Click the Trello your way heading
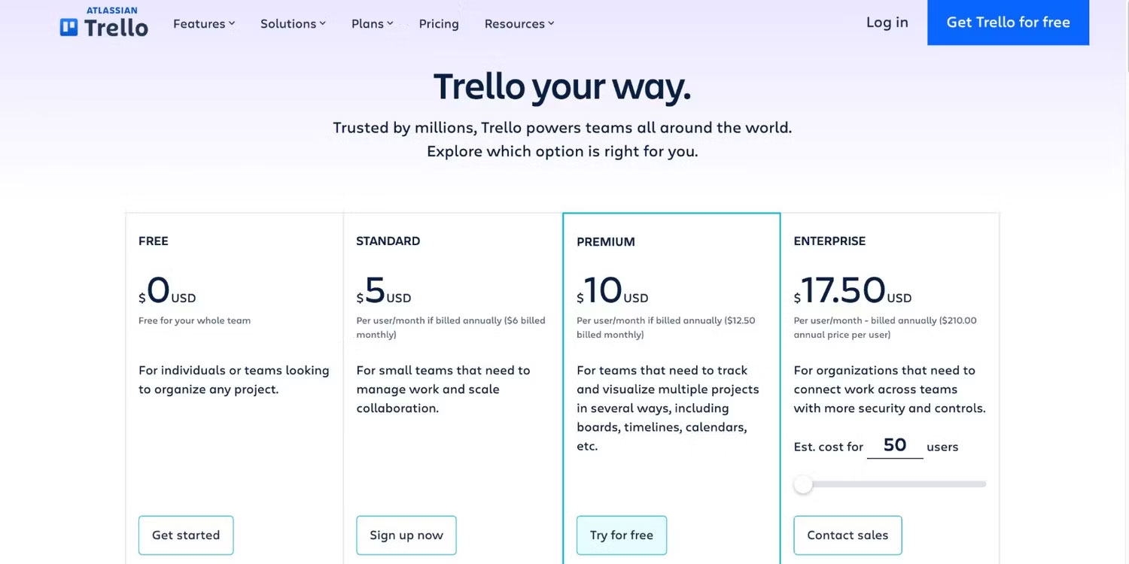Image resolution: width=1129 pixels, height=564 pixels. click(562, 86)
